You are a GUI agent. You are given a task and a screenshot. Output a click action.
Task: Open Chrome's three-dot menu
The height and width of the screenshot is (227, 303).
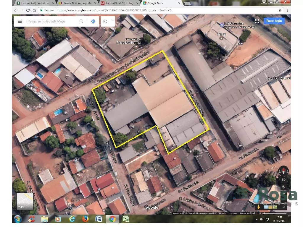click(287, 10)
